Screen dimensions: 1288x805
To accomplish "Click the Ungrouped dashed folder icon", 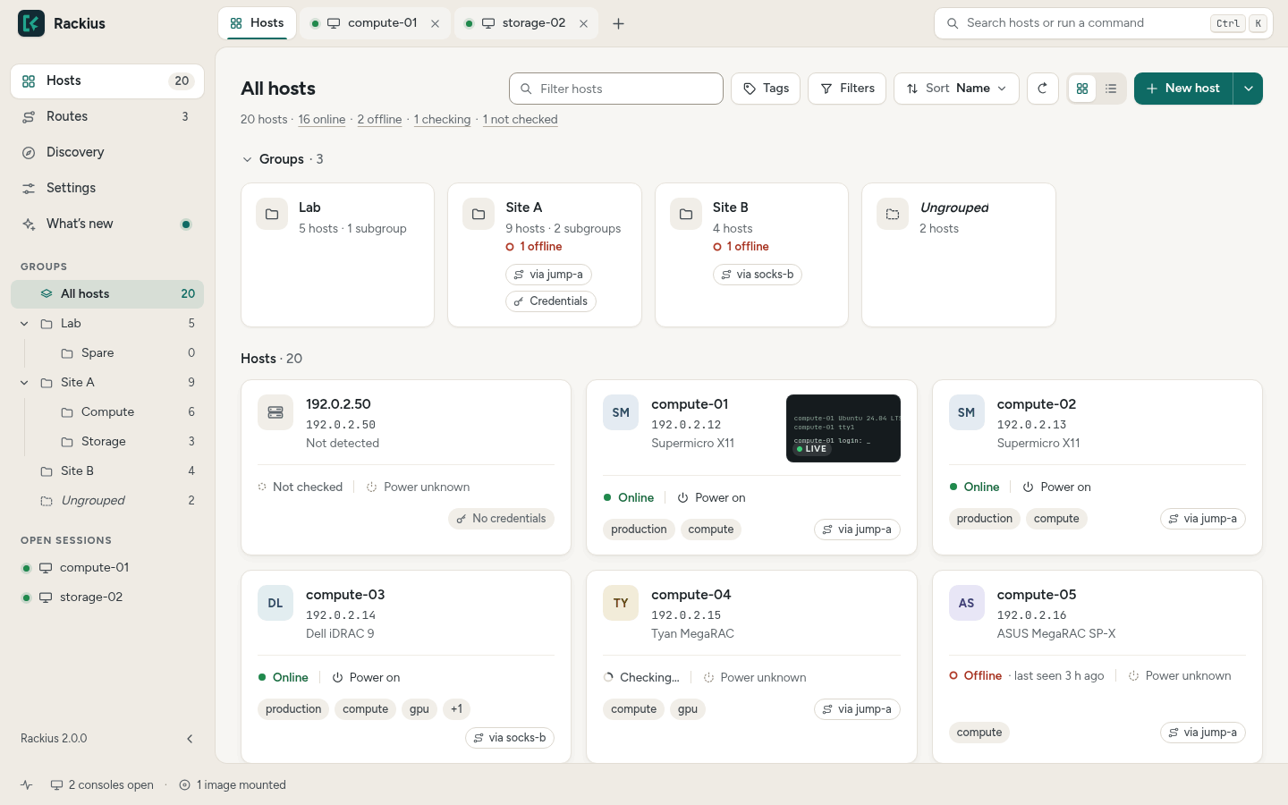I will tap(893, 215).
